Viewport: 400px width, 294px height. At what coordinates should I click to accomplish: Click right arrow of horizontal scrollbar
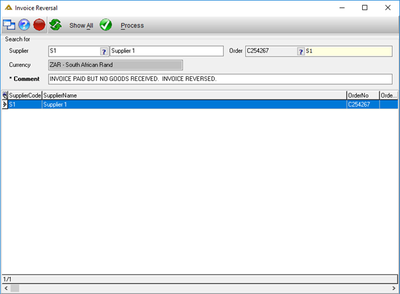[394, 289]
